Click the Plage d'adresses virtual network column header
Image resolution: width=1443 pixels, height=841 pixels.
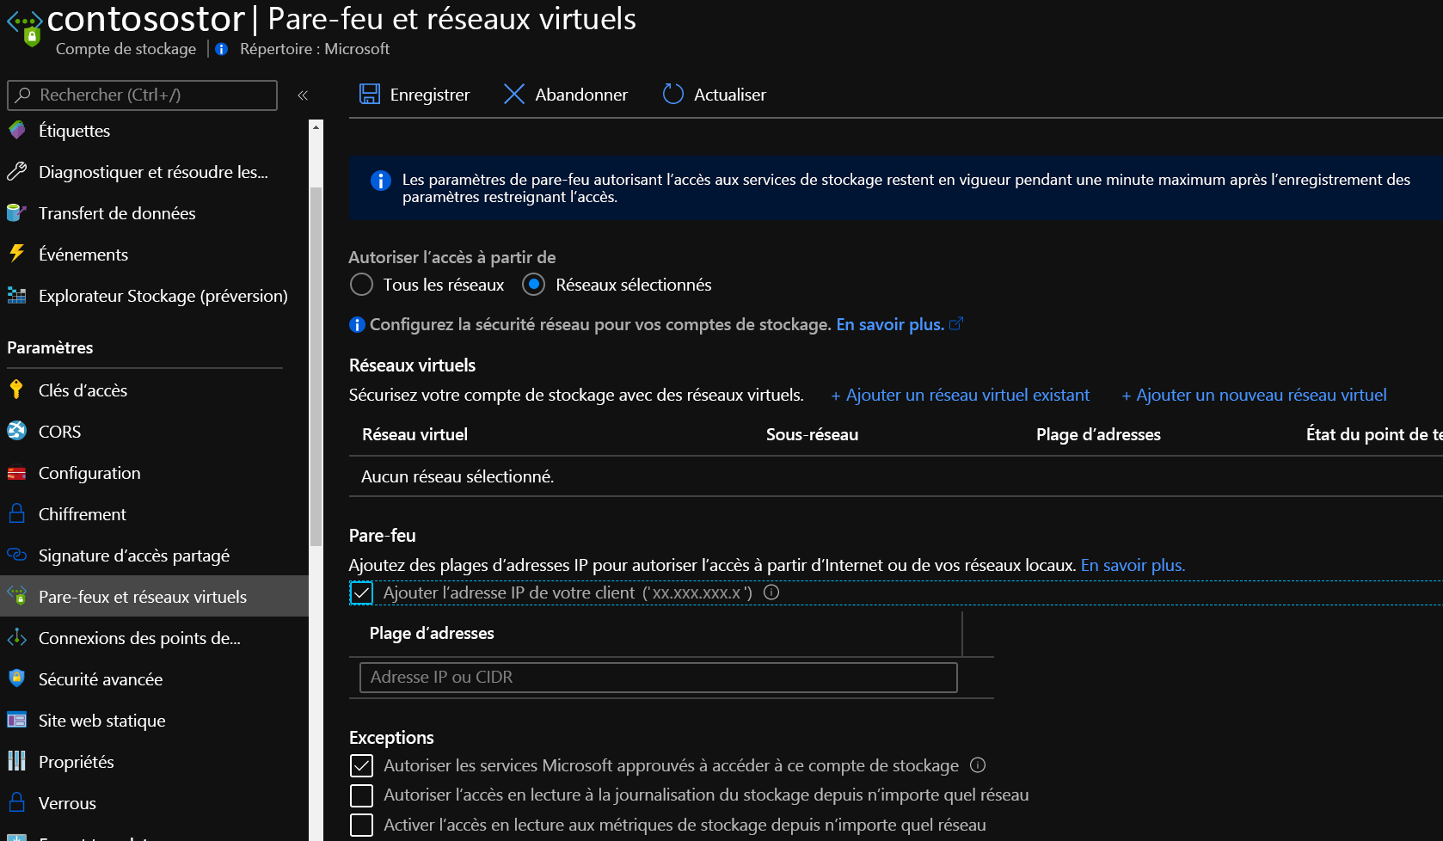coord(1098,434)
